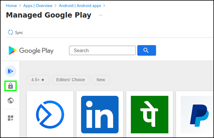The height and width of the screenshot is (138, 214).
Task: Open the Web apps globe icon
Action: (10, 101)
